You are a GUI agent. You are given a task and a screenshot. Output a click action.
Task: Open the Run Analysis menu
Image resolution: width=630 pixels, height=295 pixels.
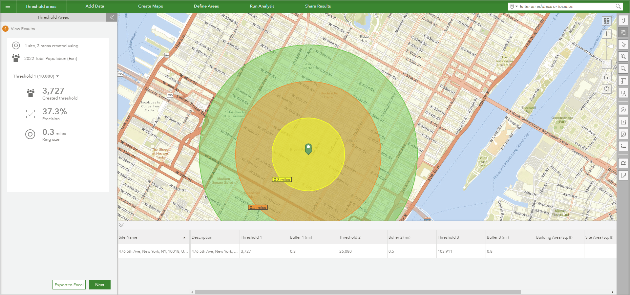262,6
